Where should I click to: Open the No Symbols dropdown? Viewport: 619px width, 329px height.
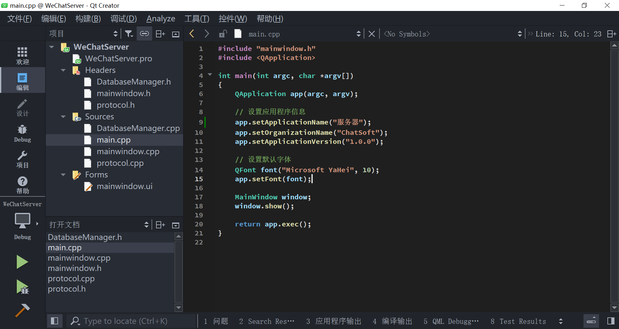pos(453,34)
